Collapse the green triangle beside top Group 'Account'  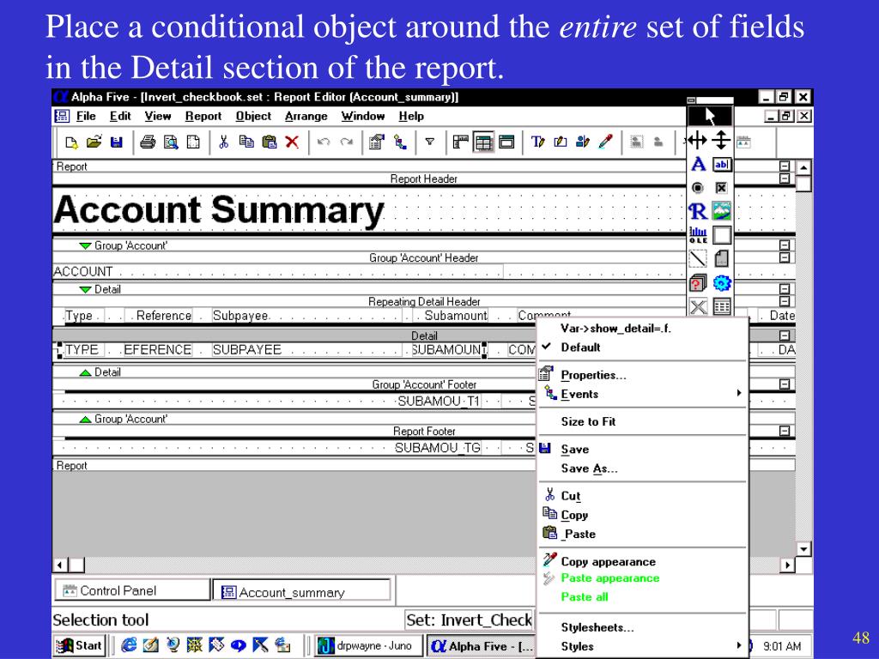tap(85, 246)
